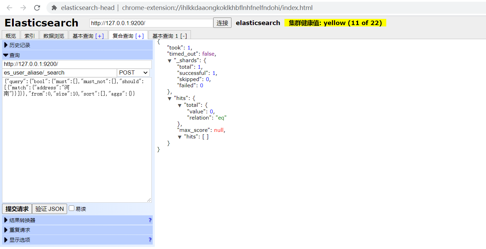Click the resize handle of query textarea

pos(149,200)
